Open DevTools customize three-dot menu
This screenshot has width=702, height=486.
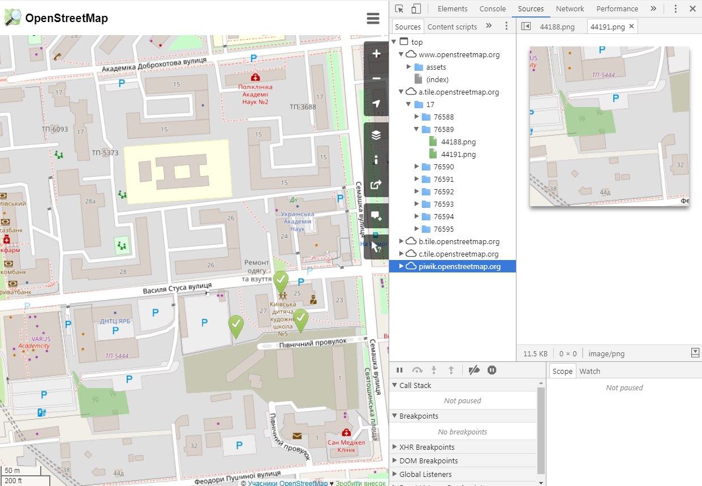(x=675, y=8)
